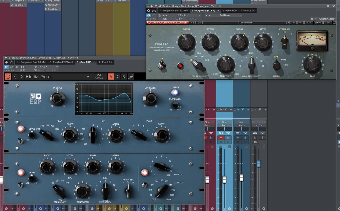The image size is (340, 211).
Task: Toggle the channel mode icon on 0dB channel
Action: coord(256,142)
